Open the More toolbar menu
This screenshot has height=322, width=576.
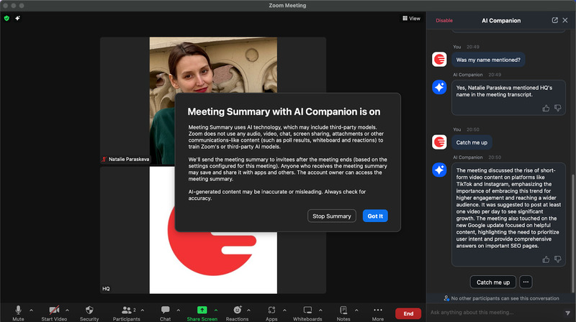[x=377, y=313]
